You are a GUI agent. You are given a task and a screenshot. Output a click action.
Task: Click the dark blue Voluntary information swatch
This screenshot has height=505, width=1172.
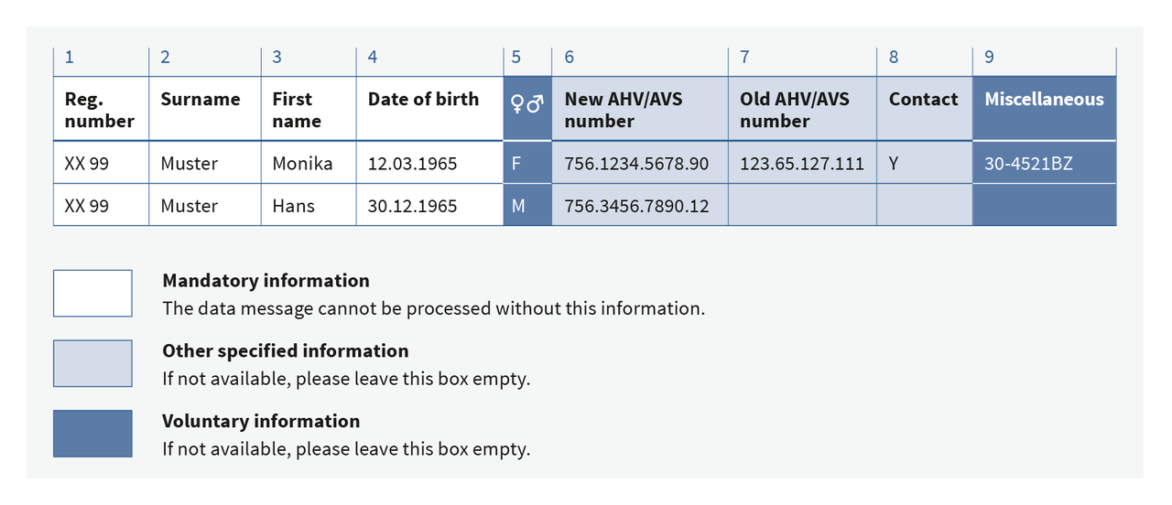pyautogui.click(x=92, y=434)
